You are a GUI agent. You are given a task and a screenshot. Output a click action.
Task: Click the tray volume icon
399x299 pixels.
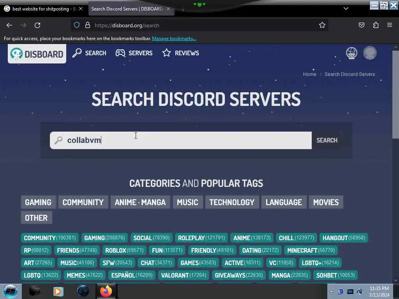360,292
